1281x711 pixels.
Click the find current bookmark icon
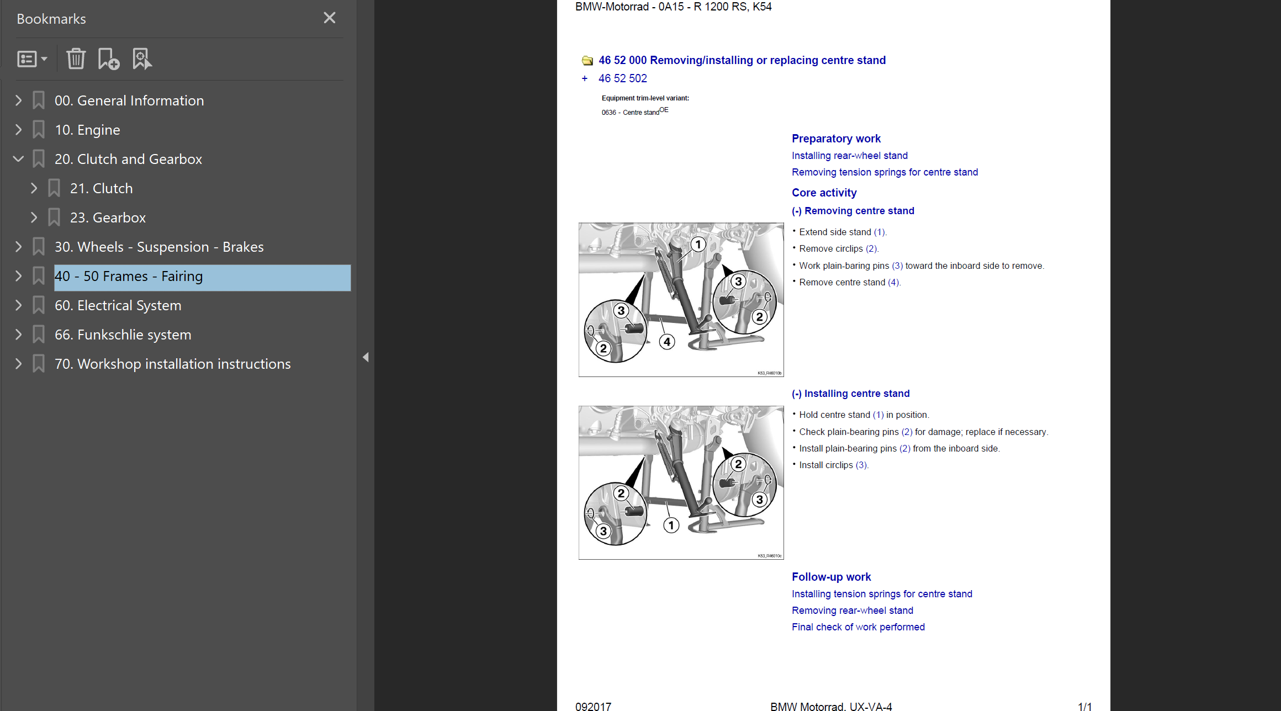(142, 59)
